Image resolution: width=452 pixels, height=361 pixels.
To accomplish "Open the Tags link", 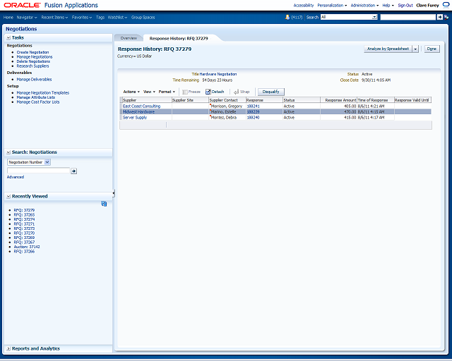I will [100, 17].
